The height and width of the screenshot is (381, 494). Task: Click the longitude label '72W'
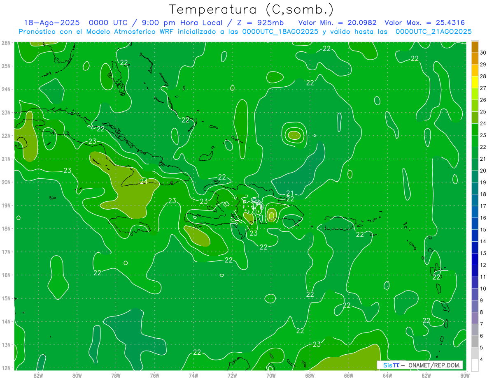click(x=232, y=375)
